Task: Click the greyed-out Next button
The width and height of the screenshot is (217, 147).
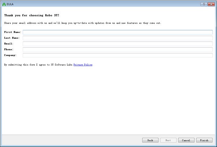Action: click(168, 140)
